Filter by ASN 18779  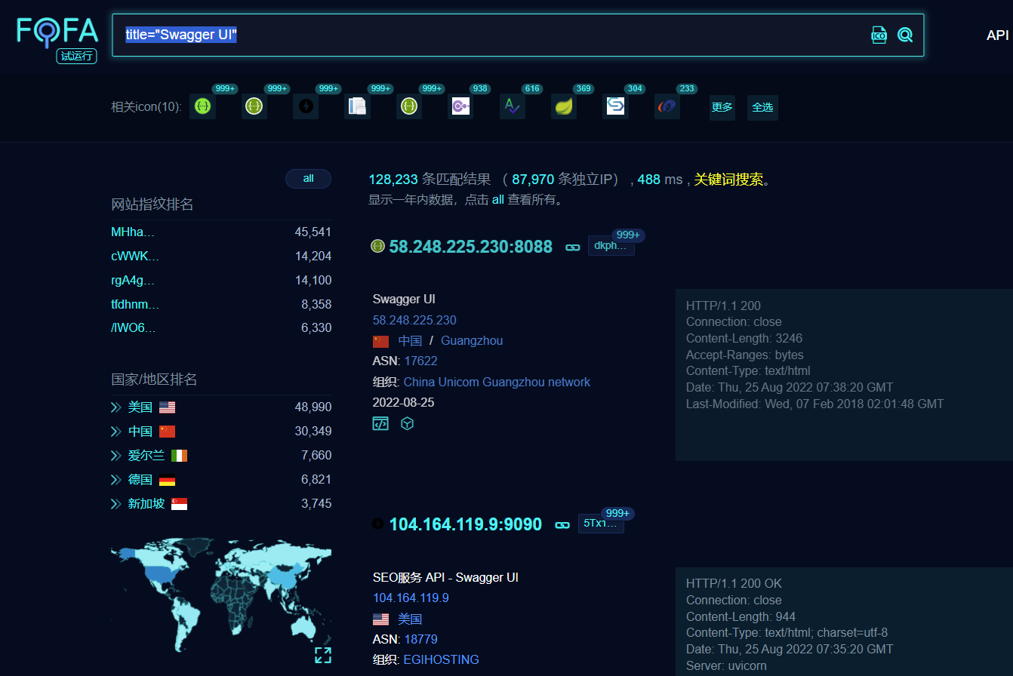pyautogui.click(x=420, y=639)
